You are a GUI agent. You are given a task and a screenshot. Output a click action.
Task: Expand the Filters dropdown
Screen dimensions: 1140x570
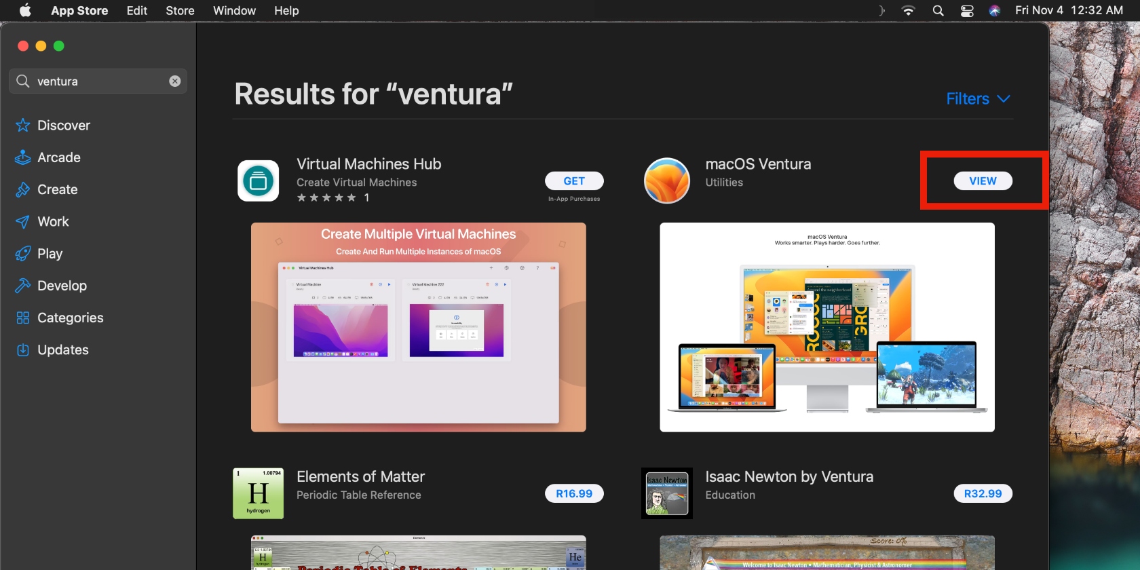[978, 99]
